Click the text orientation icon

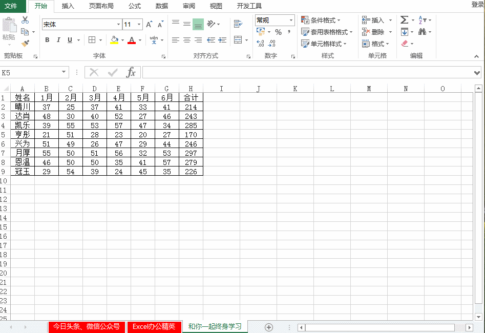[x=211, y=24]
